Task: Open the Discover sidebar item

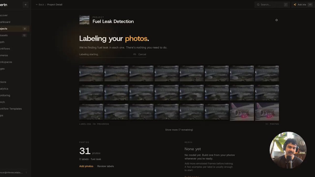Action: [4, 15]
